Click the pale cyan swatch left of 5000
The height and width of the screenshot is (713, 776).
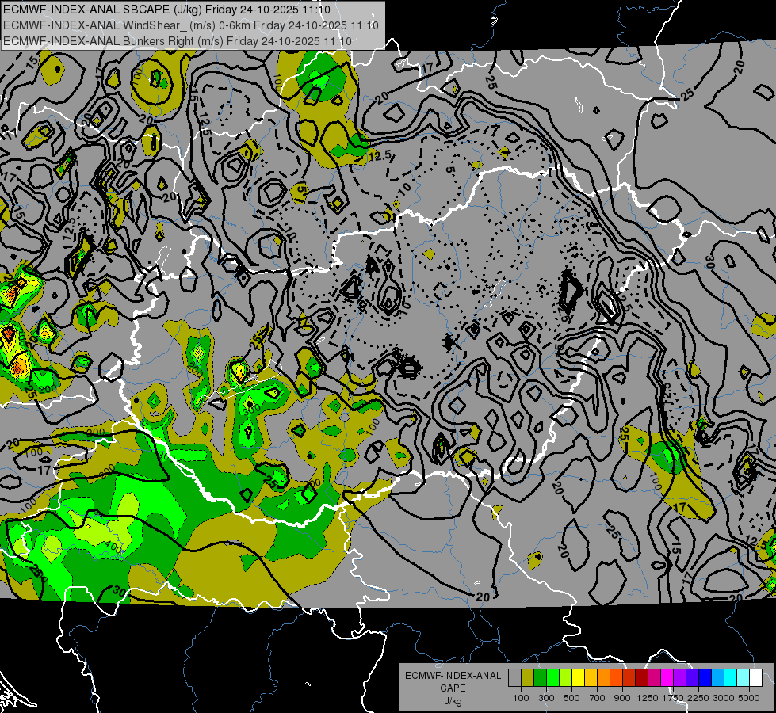coord(743,678)
